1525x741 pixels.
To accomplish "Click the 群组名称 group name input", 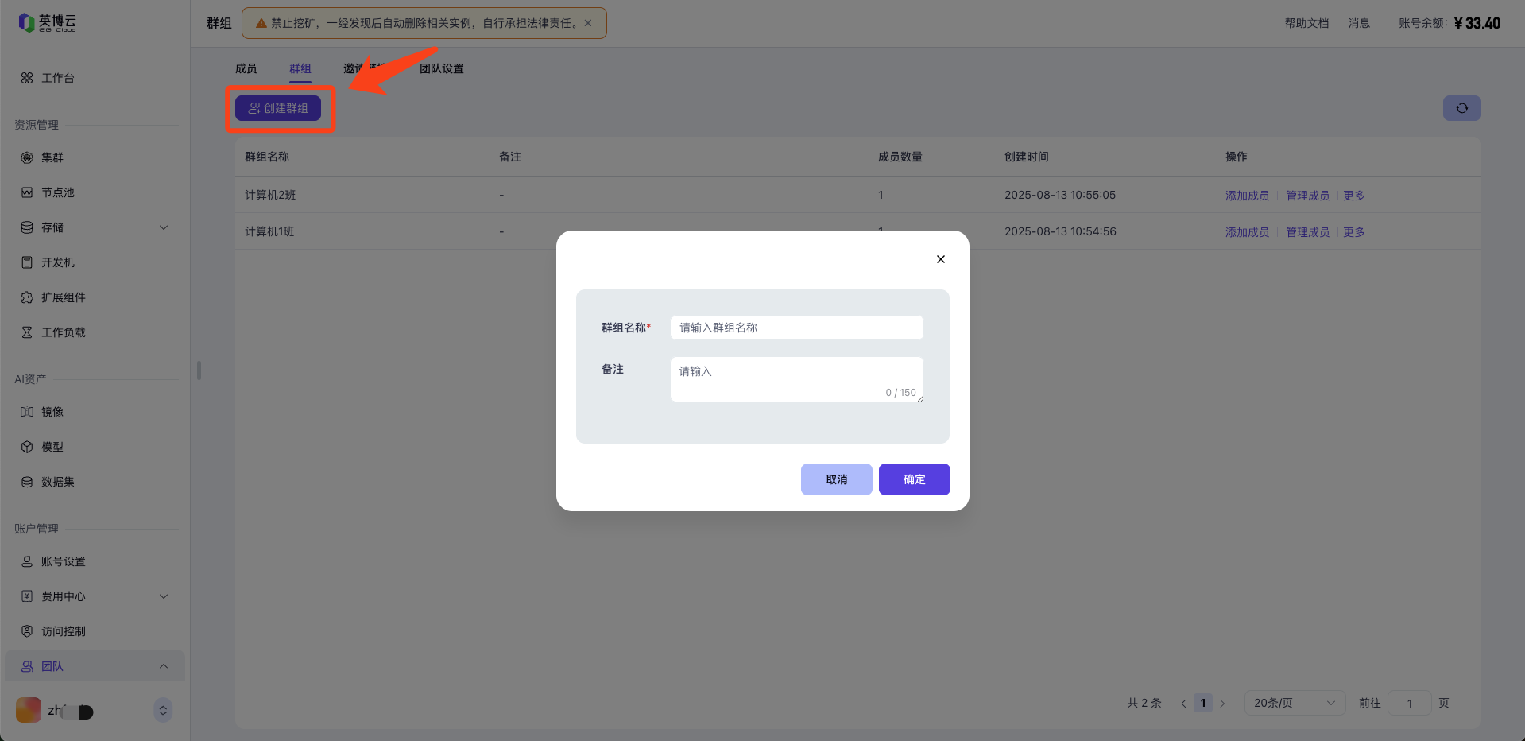I will 796,328.
